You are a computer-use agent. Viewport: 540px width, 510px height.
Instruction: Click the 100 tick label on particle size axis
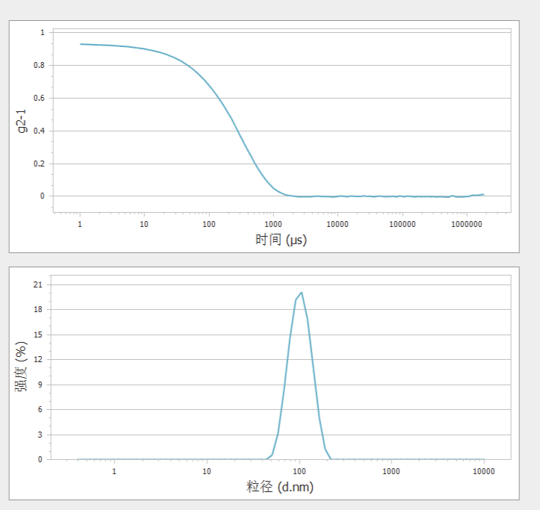[x=300, y=471]
